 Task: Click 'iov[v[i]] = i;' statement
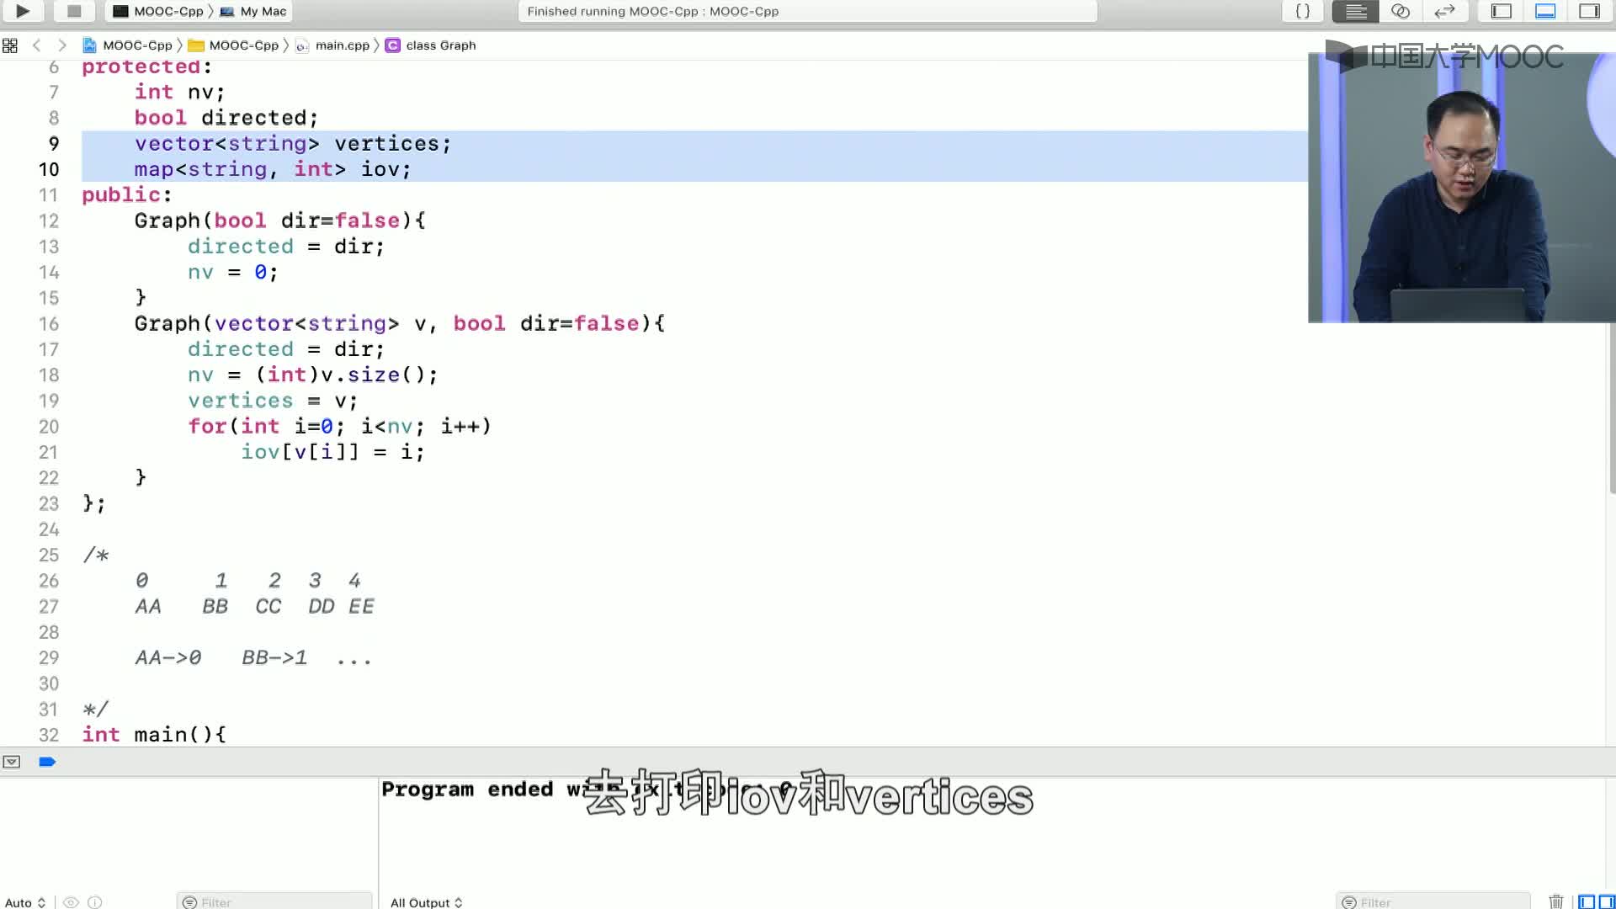[x=332, y=452]
